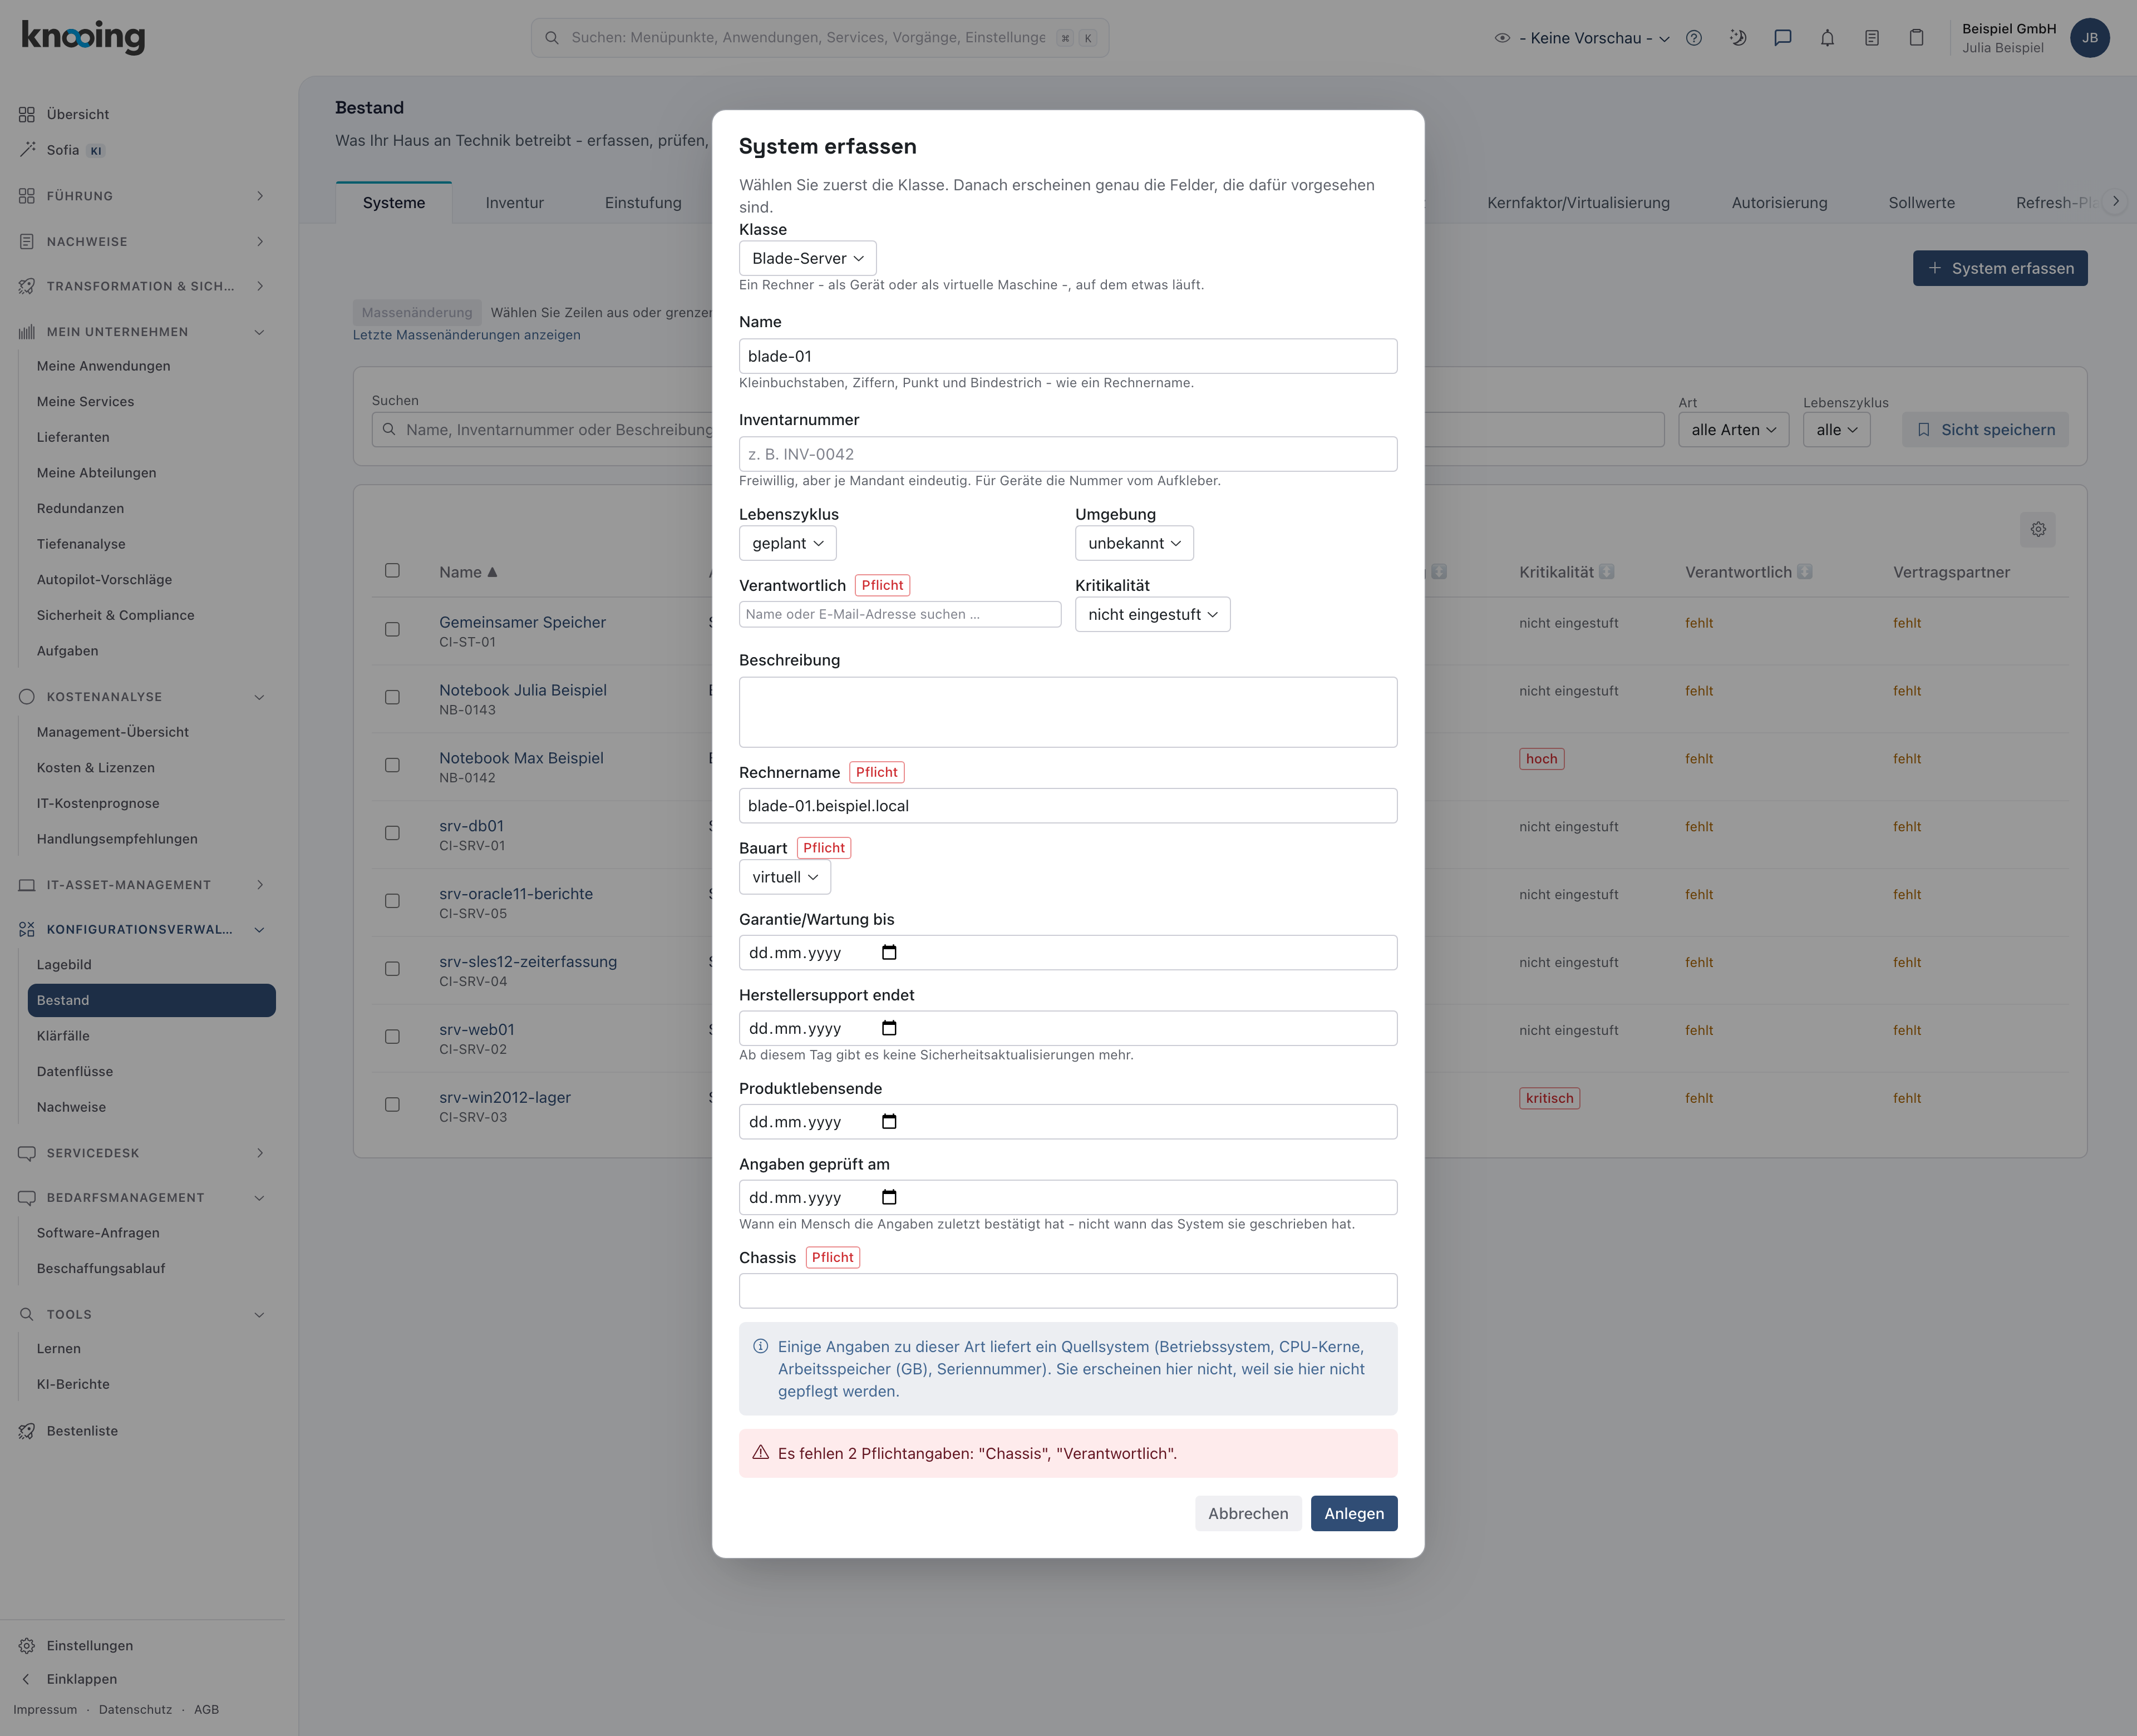Viewport: 2137px width, 1736px height.
Task: Select the Notebook Julia Beispiel row checkbox
Action: pyautogui.click(x=392, y=697)
